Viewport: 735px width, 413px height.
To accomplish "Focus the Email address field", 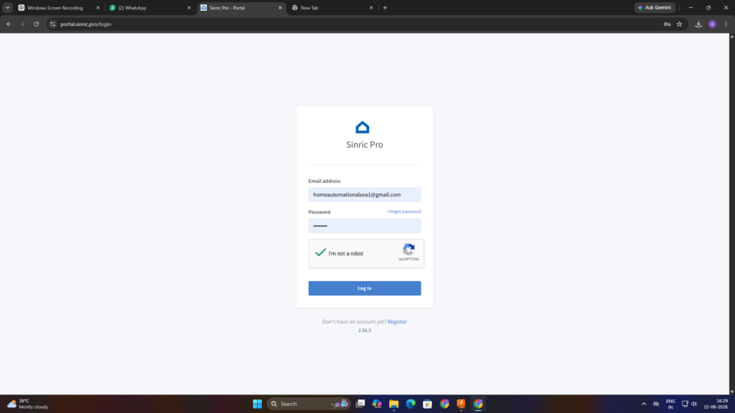I will (x=365, y=195).
